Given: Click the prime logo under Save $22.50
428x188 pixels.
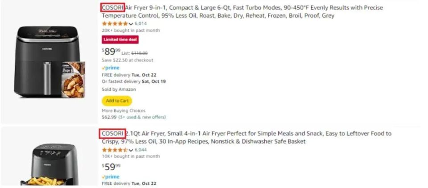Looking at the screenshot, I should coord(111,68).
